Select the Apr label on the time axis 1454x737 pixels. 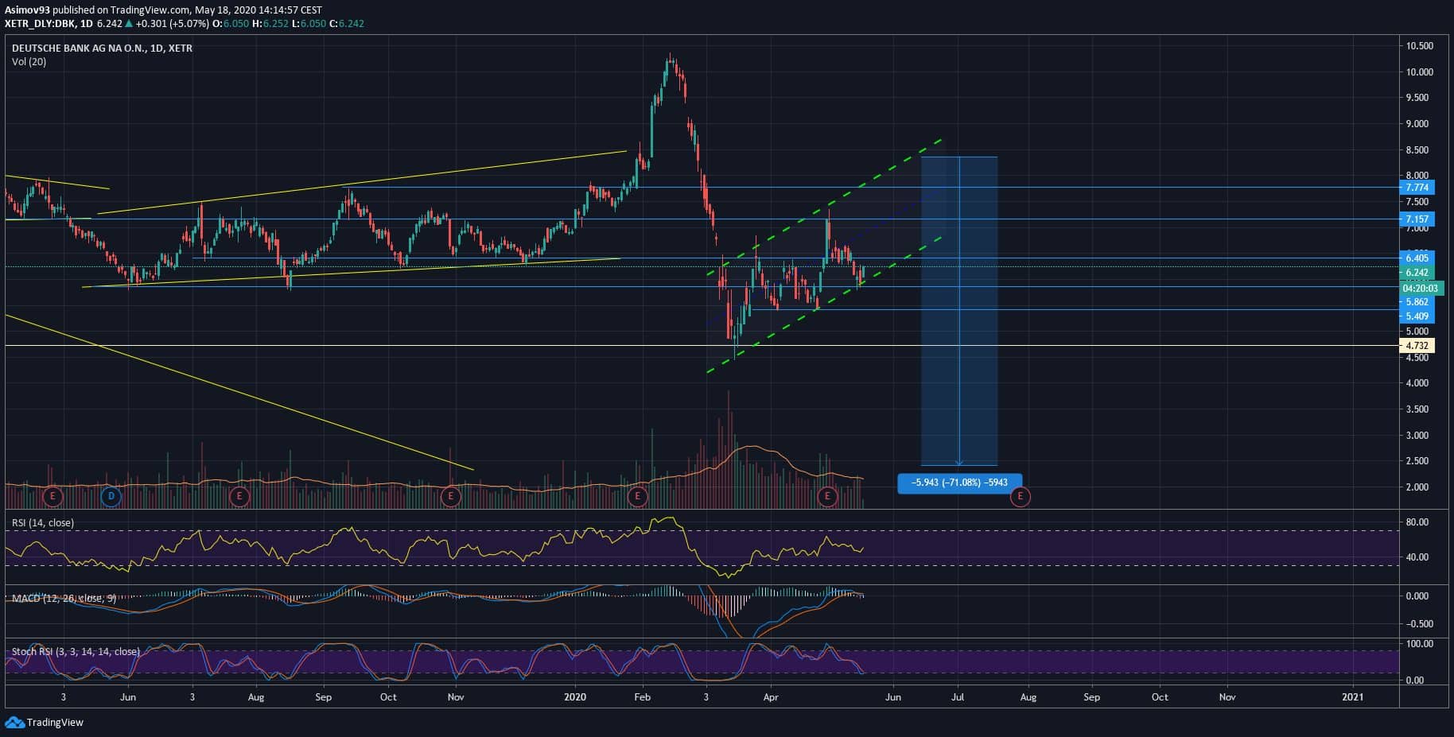[x=771, y=697]
